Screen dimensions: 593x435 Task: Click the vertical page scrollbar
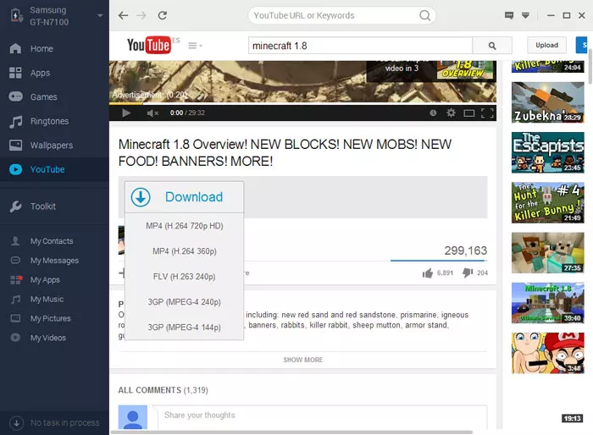pyautogui.click(x=590, y=67)
